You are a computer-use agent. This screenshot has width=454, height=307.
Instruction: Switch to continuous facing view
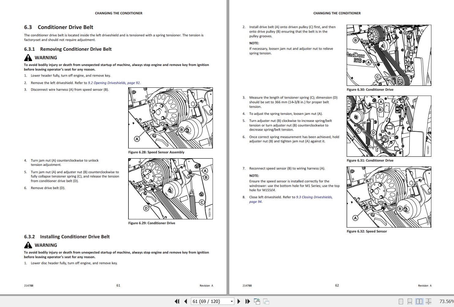pos(428,301)
